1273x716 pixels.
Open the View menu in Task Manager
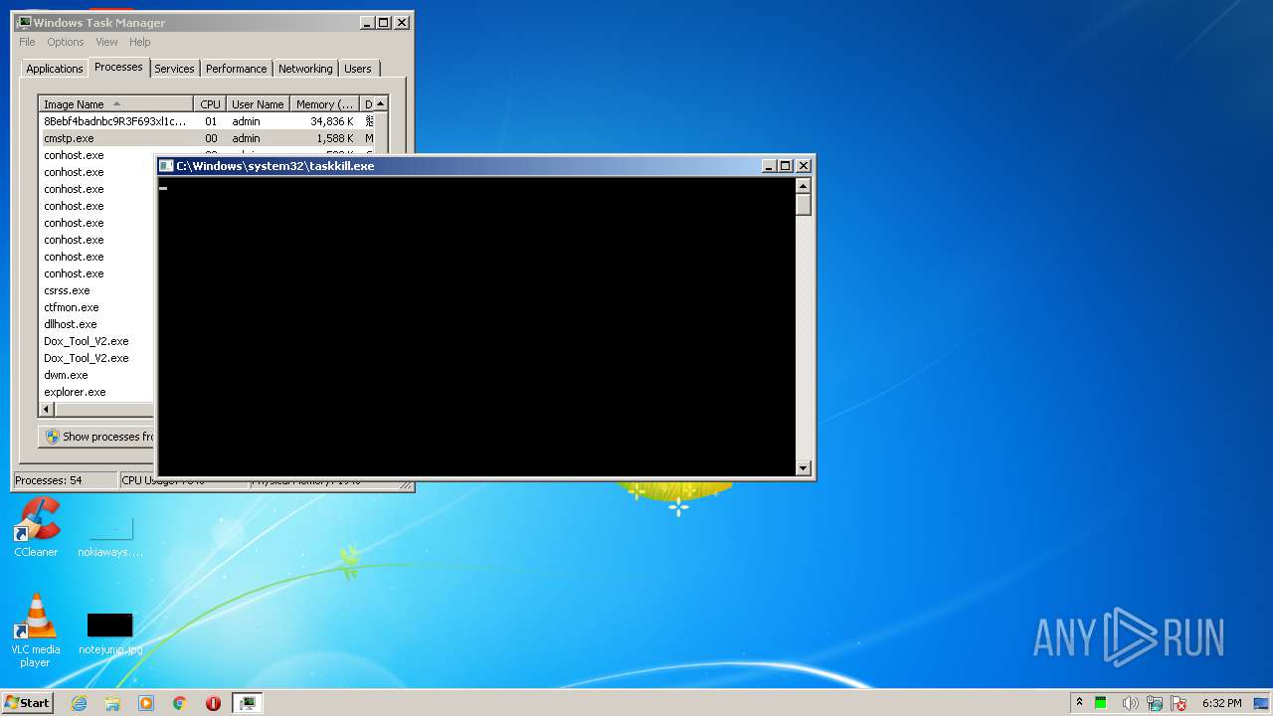pos(106,42)
